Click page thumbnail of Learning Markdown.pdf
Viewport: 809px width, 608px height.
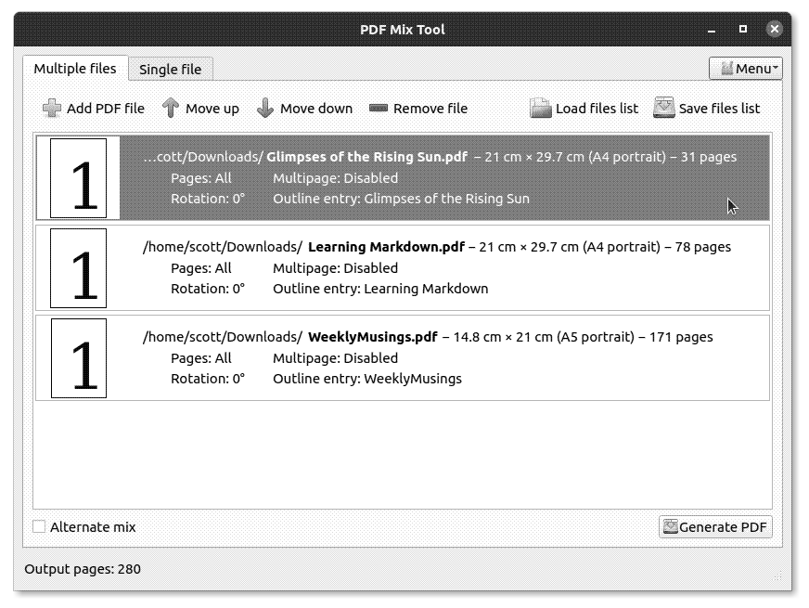click(79, 268)
